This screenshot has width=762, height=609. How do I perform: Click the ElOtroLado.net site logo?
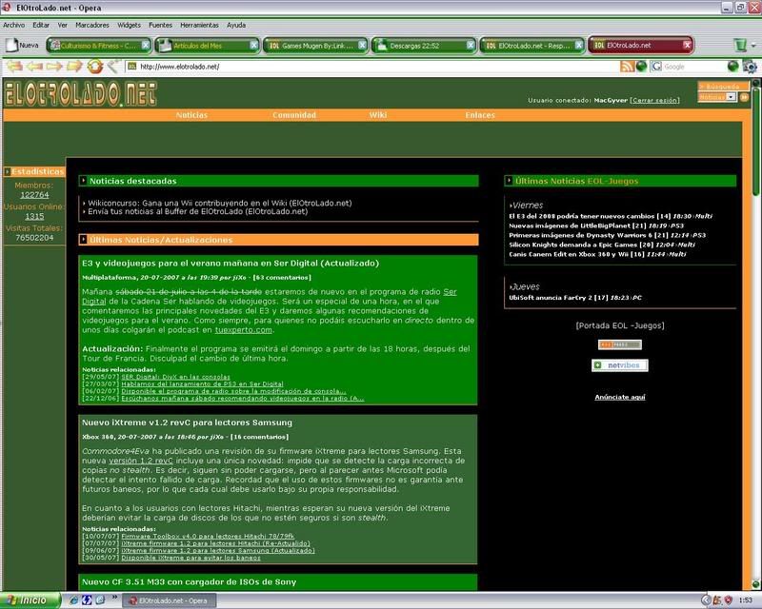81,94
